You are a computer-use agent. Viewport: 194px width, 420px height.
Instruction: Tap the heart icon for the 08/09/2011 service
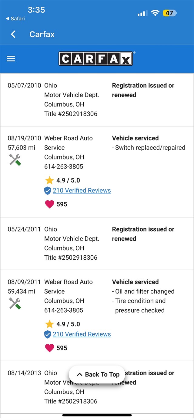click(x=49, y=348)
